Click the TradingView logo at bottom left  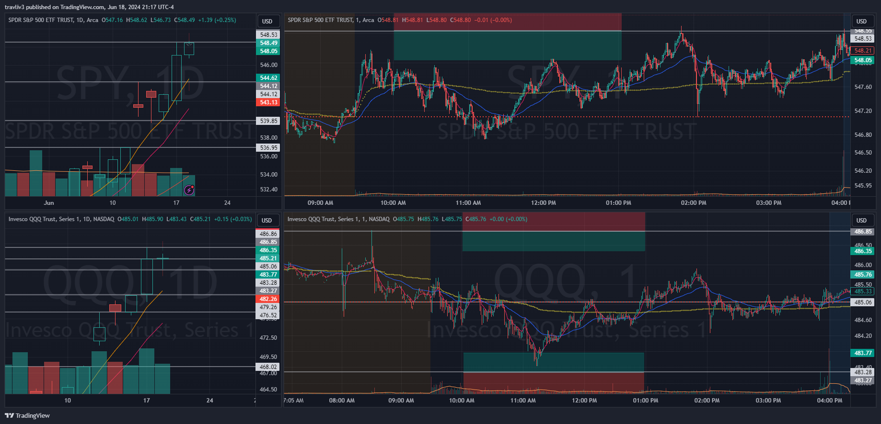pos(27,415)
